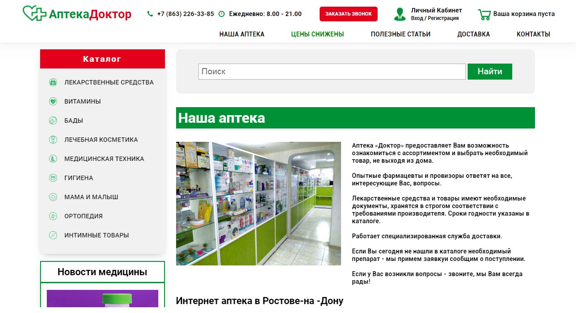Click the heart icon beside Витамины
The image size is (576, 313).
(x=53, y=101)
